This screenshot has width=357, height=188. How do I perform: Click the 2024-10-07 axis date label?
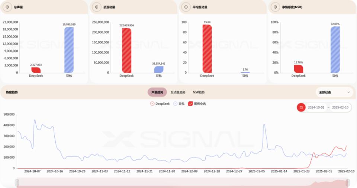click(x=32, y=171)
